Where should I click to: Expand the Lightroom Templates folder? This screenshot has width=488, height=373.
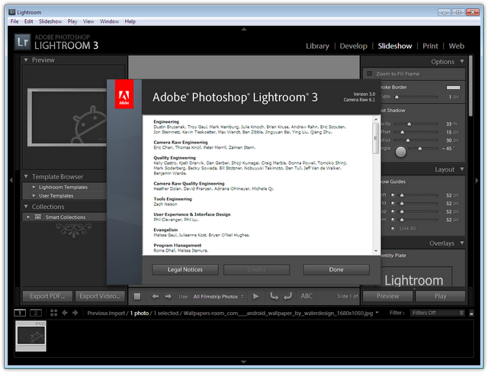[34, 187]
